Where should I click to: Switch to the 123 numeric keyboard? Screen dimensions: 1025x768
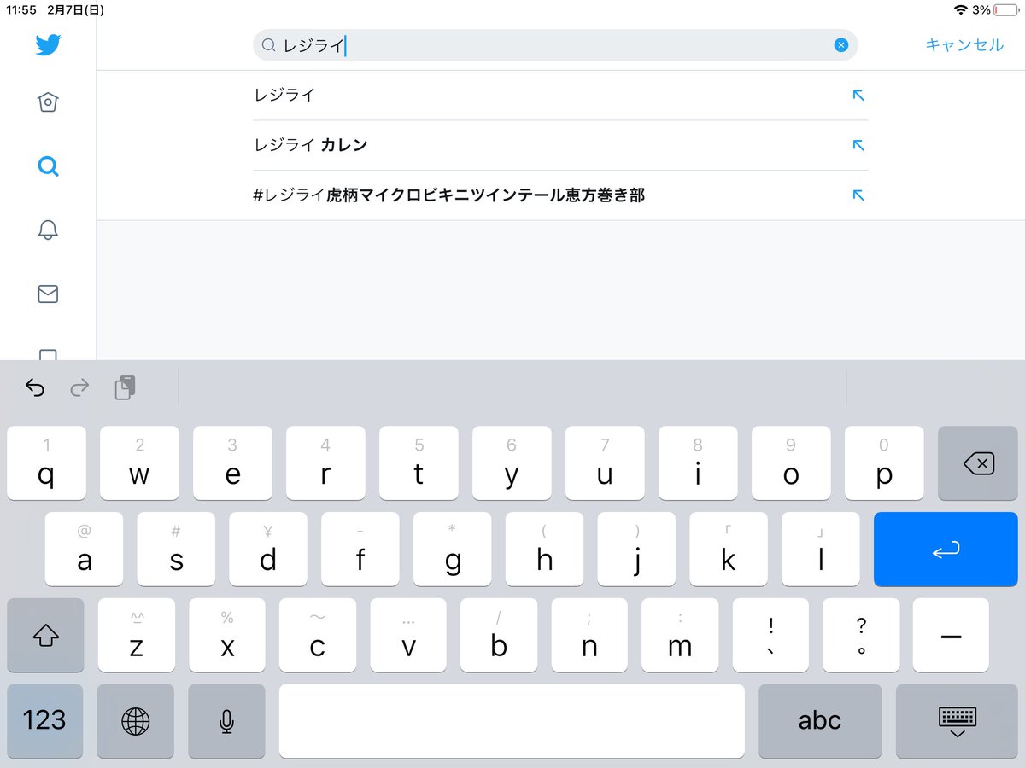(45, 721)
